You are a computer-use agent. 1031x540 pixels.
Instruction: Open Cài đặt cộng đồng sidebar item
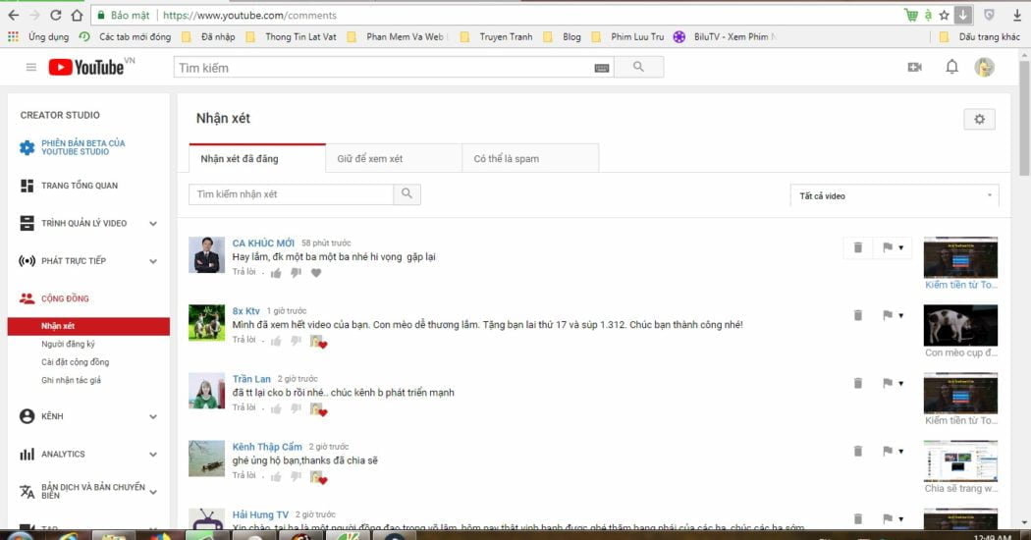(x=76, y=361)
